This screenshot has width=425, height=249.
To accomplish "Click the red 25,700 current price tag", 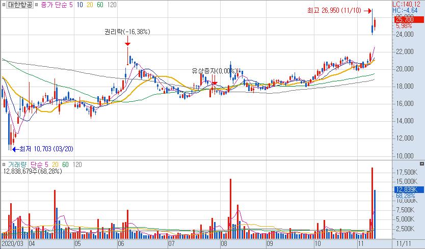I will [x=409, y=19].
